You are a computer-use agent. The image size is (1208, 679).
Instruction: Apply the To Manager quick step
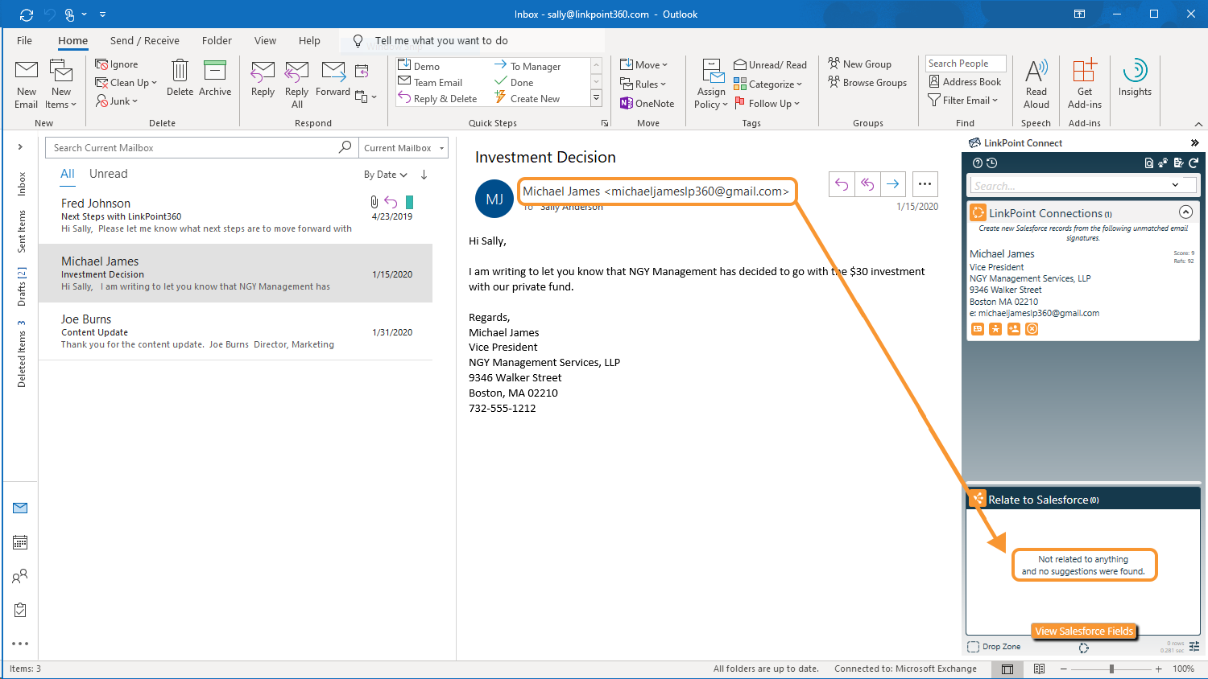click(x=527, y=66)
